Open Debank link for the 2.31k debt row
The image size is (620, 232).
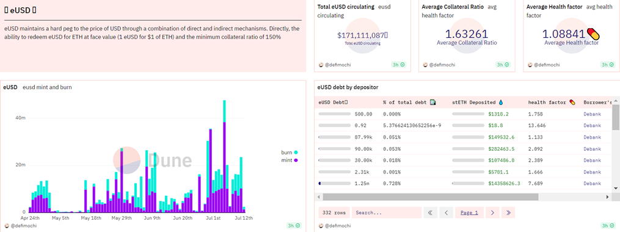coord(593,172)
